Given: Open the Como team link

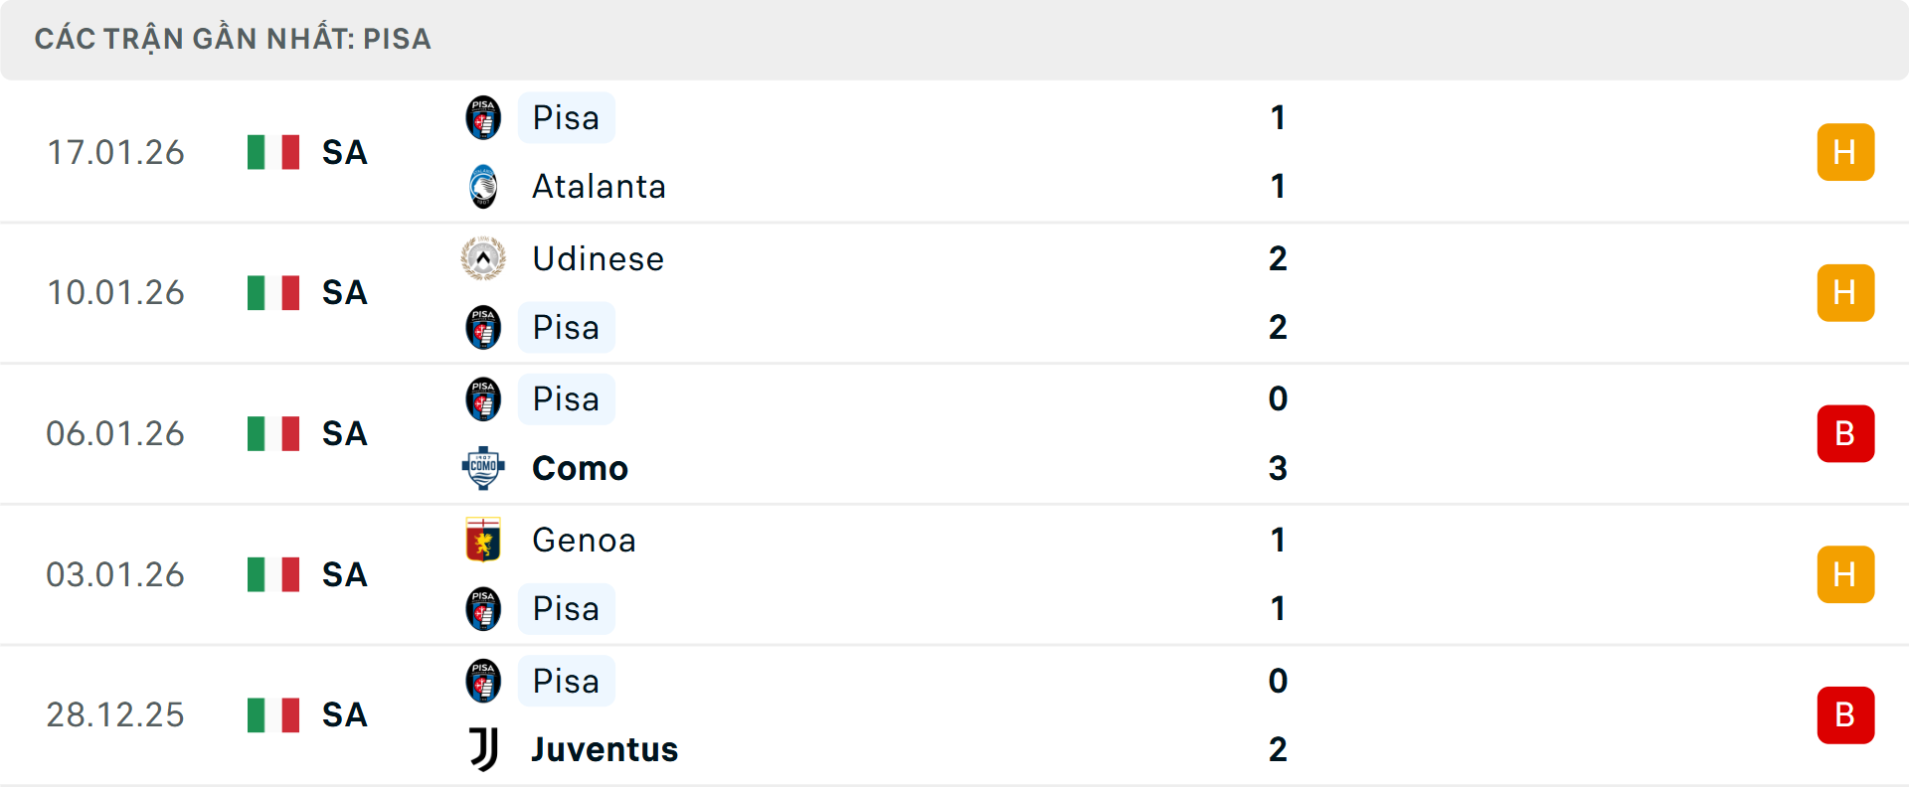Looking at the screenshot, I should coord(580,468).
